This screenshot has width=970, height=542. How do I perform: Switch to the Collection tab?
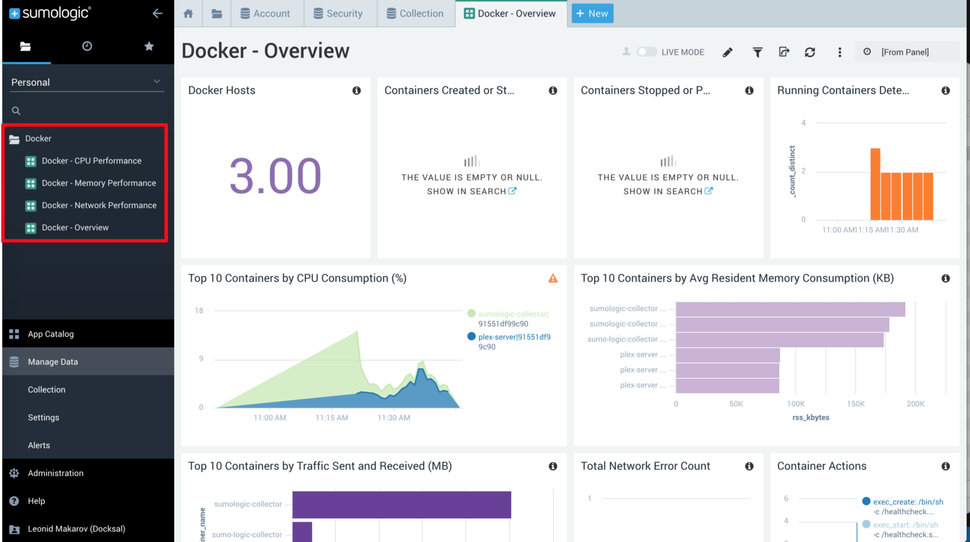coord(415,13)
